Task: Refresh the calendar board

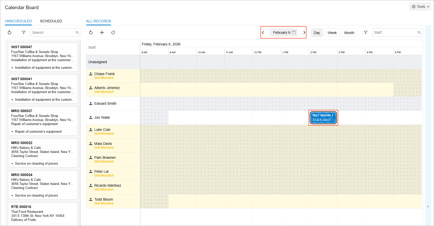Action: (91, 32)
